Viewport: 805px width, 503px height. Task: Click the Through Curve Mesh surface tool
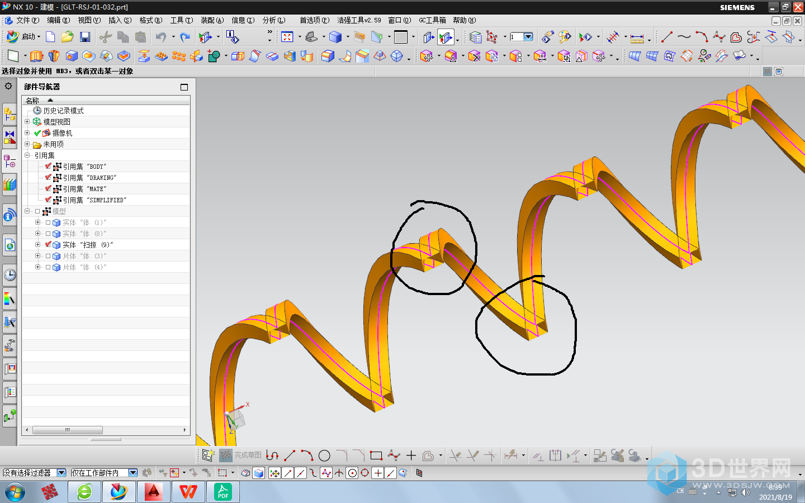652,56
